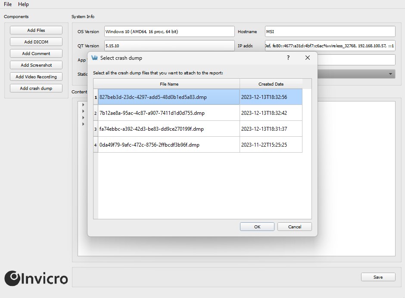405x298 pixels.
Task: Open the dropdown arrow in System Info
Action: (390, 74)
